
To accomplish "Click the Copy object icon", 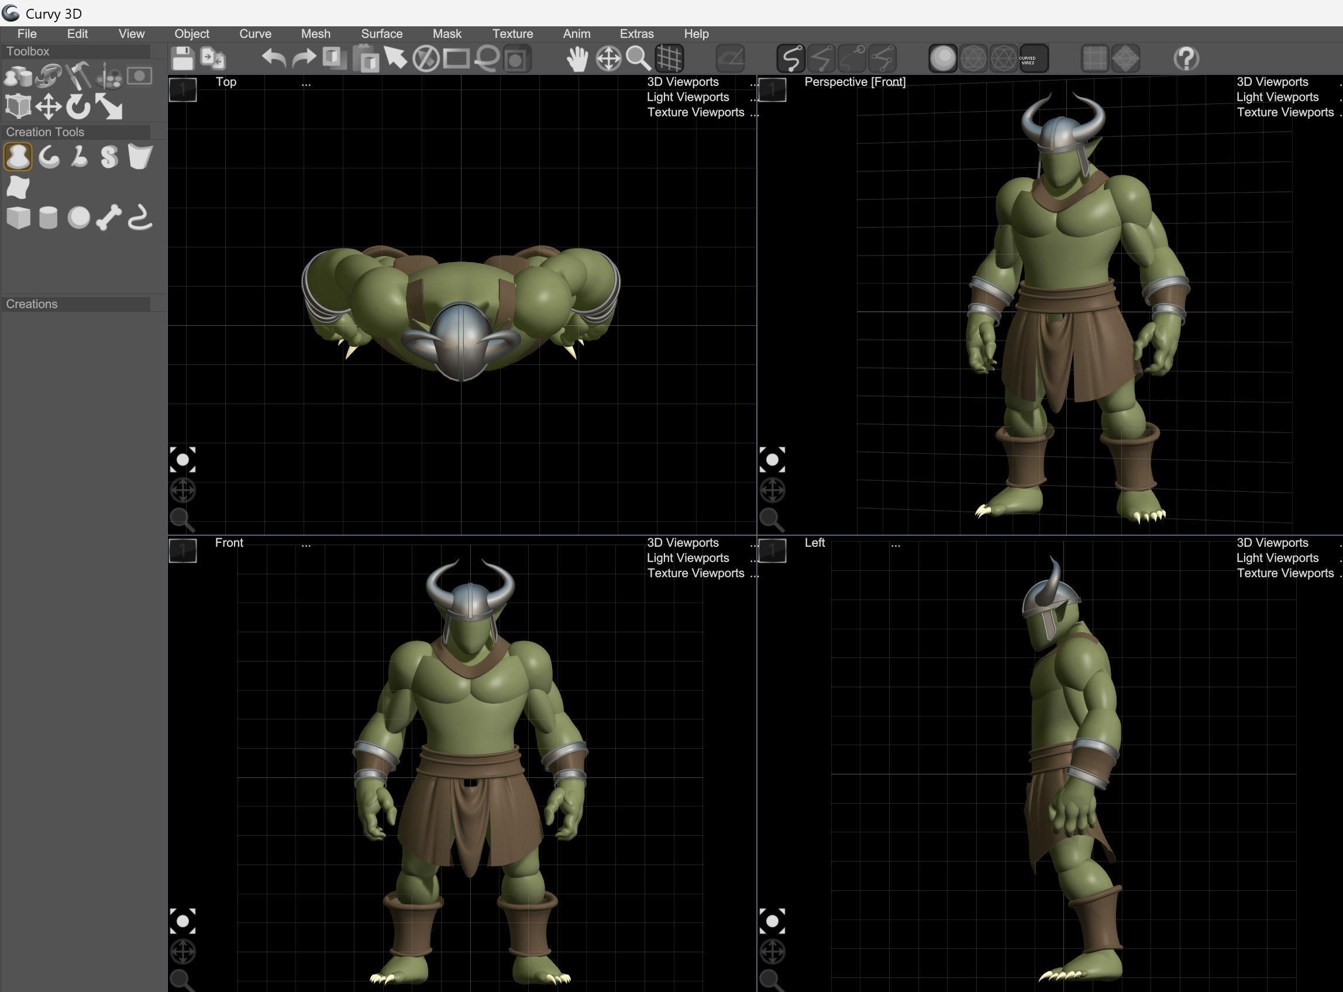I will pyautogui.click(x=335, y=58).
